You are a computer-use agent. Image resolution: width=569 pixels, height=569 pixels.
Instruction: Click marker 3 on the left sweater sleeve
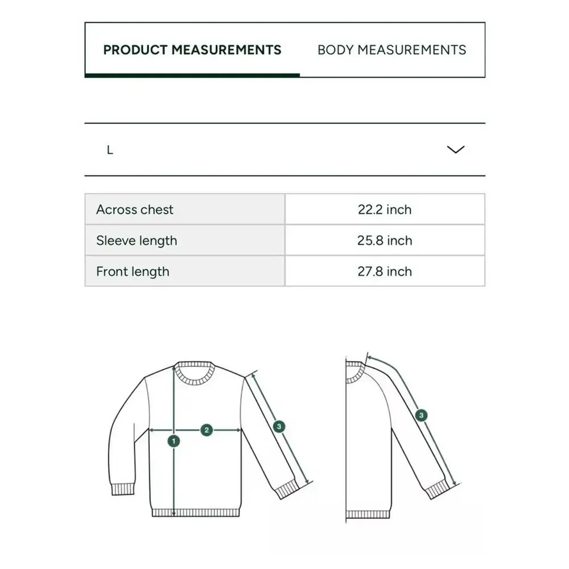(x=279, y=426)
